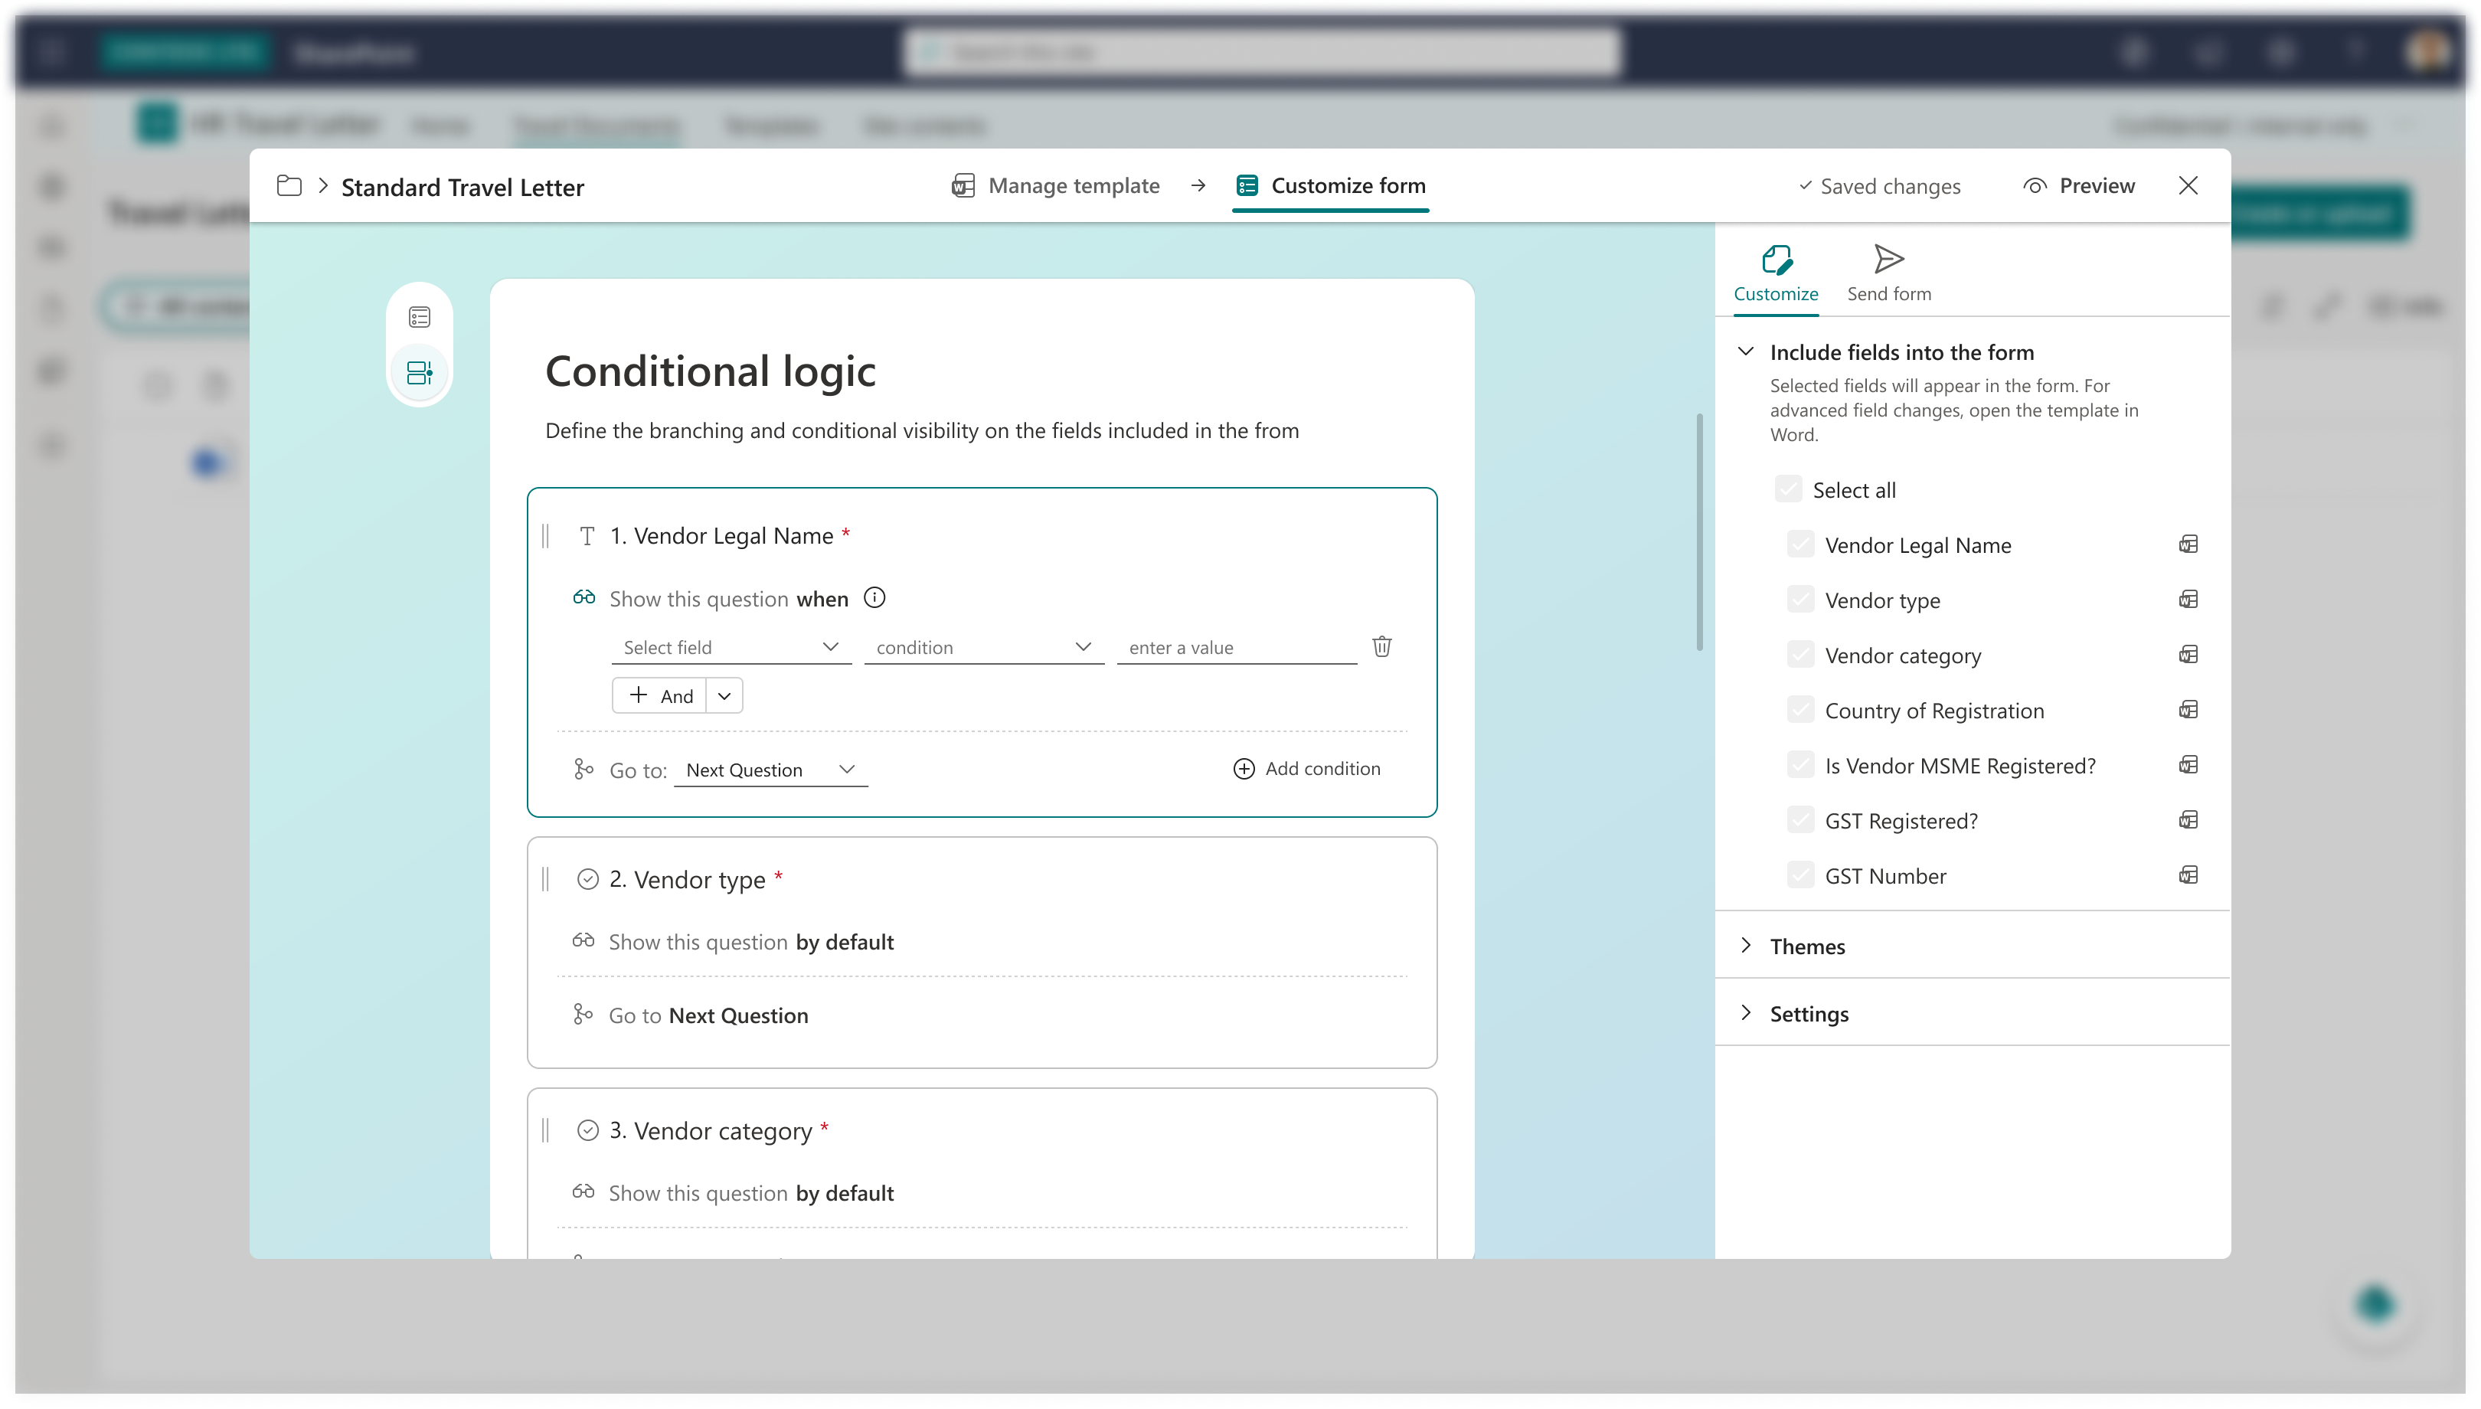Click the visibility binoculars icon on question 1
The image size is (2481, 1409).
583,597
